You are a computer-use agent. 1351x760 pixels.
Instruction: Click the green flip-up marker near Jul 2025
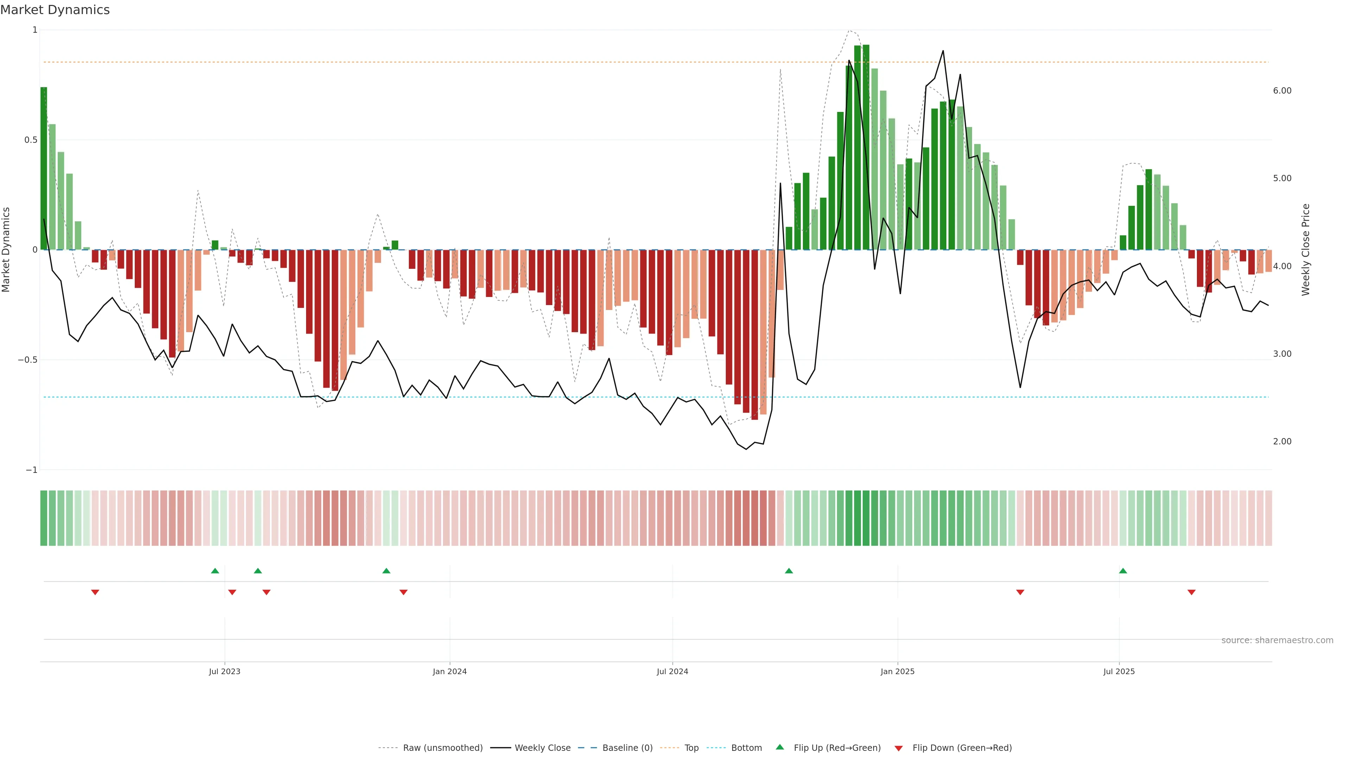(1123, 571)
